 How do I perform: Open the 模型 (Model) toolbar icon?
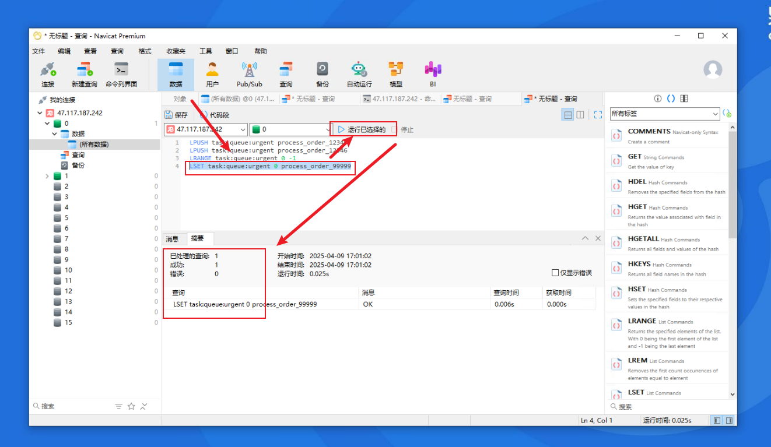(x=396, y=75)
